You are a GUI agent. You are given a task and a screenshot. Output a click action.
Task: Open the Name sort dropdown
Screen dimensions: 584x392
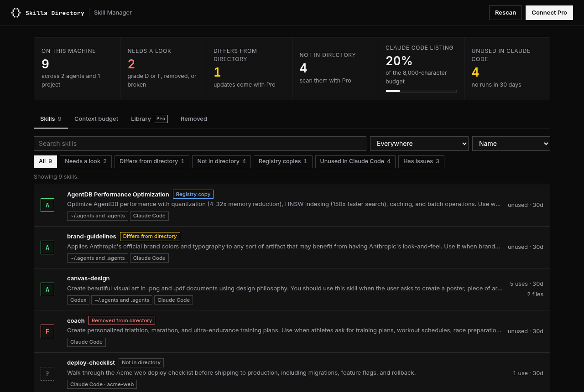pyautogui.click(x=511, y=144)
